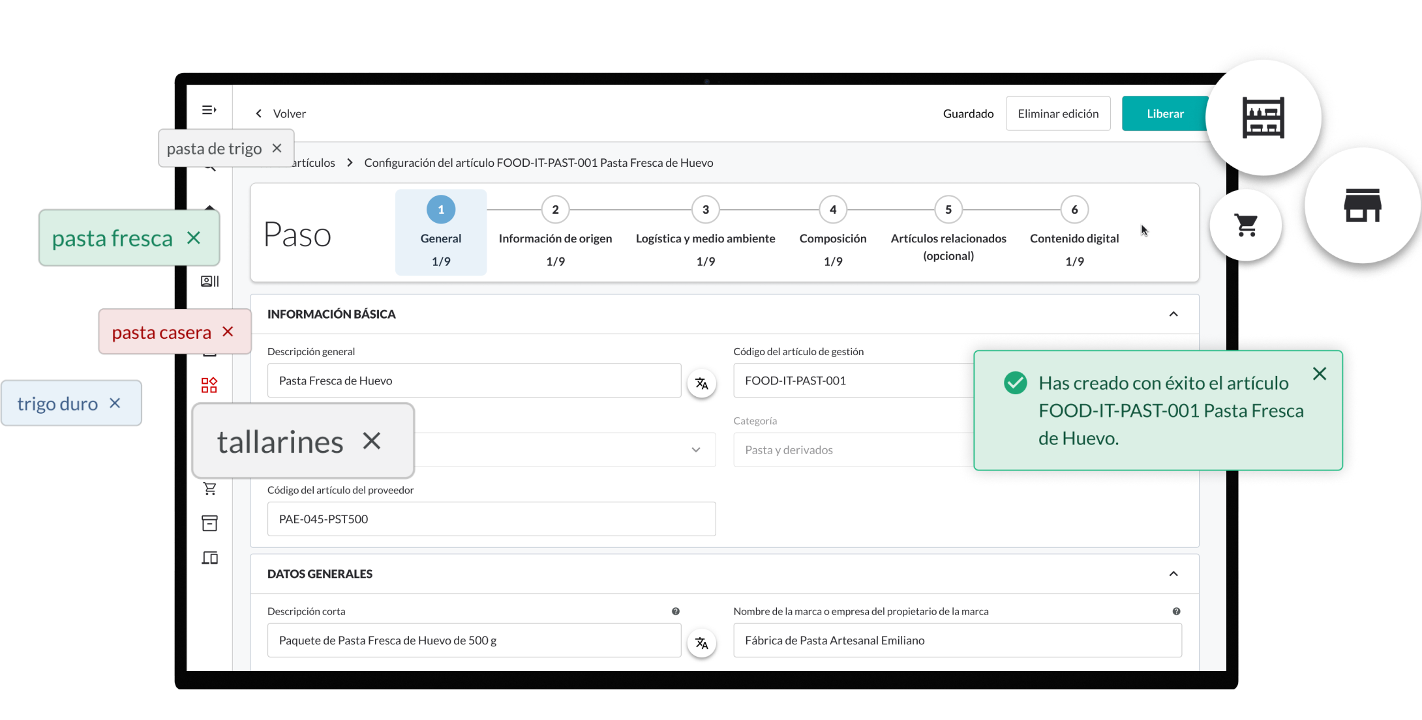Click the devices sidebar icon
1422x720 pixels.
(x=209, y=558)
